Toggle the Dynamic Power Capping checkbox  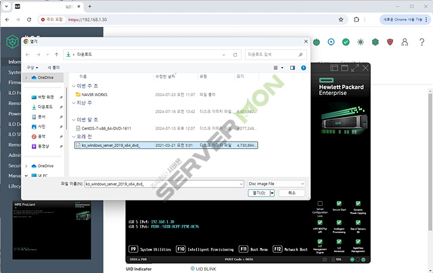(358, 204)
